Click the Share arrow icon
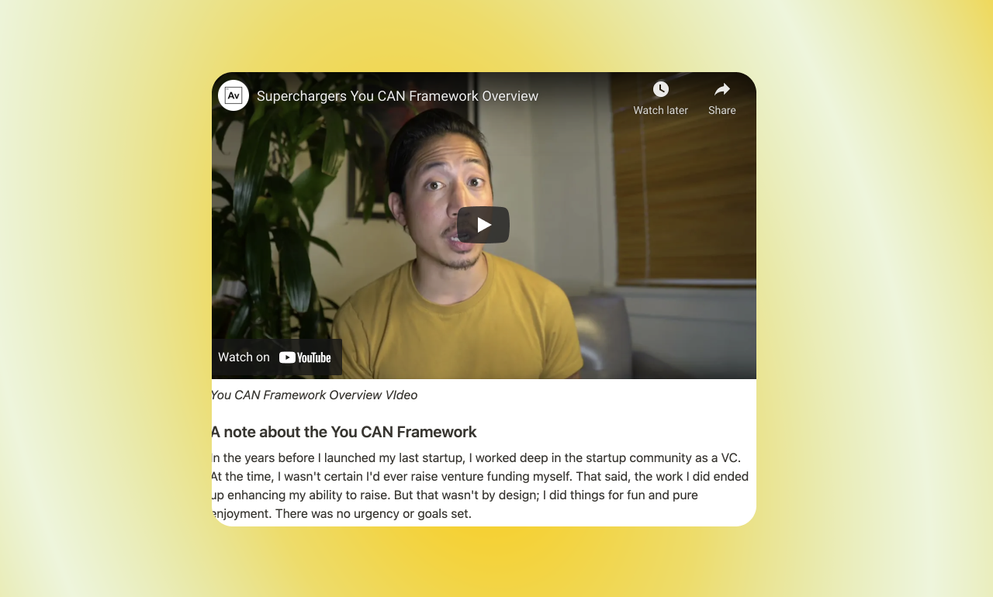The image size is (993, 597). pos(722,89)
